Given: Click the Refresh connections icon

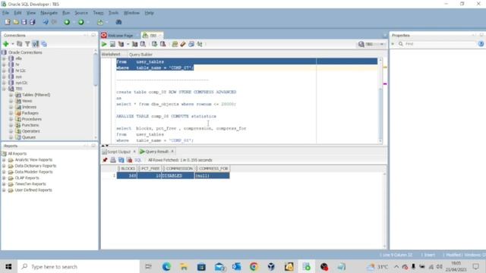Looking at the screenshot, I should tap(19, 44).
